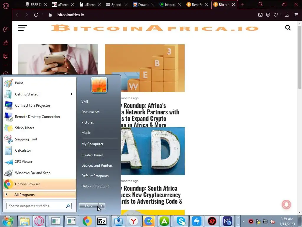Image resolution: width=302 pixels, height=227 pixels.
Task: Open Sticky Notes
Action: pyautogui.click(x=40, y=128)
